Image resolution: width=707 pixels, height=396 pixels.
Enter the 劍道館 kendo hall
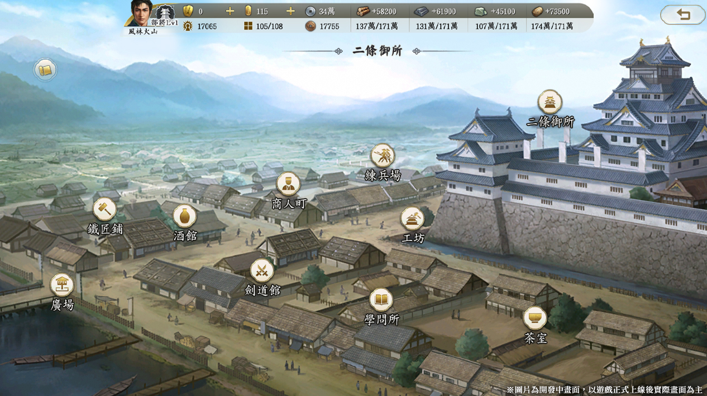(262, 271)
